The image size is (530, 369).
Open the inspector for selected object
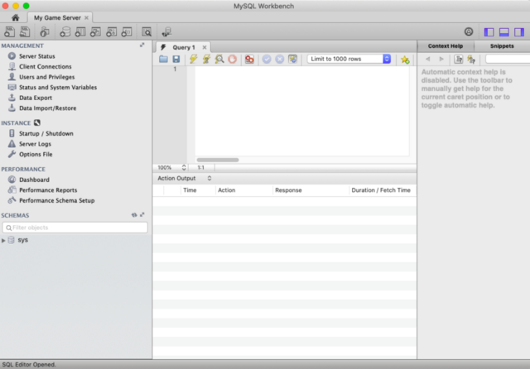pos(44,31)
